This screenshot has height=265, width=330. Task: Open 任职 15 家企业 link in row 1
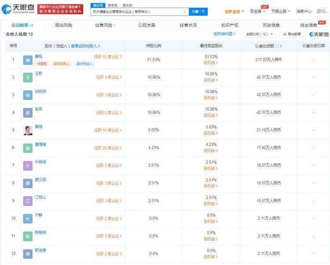point(108,57)
